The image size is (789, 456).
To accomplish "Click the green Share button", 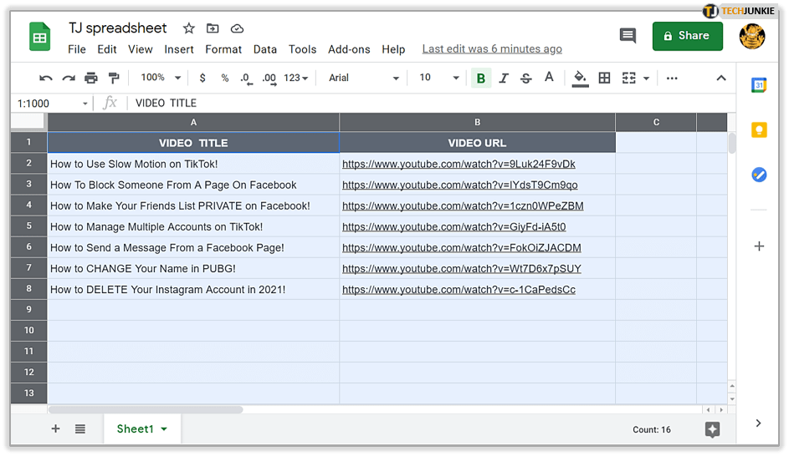I will point(687,36).
